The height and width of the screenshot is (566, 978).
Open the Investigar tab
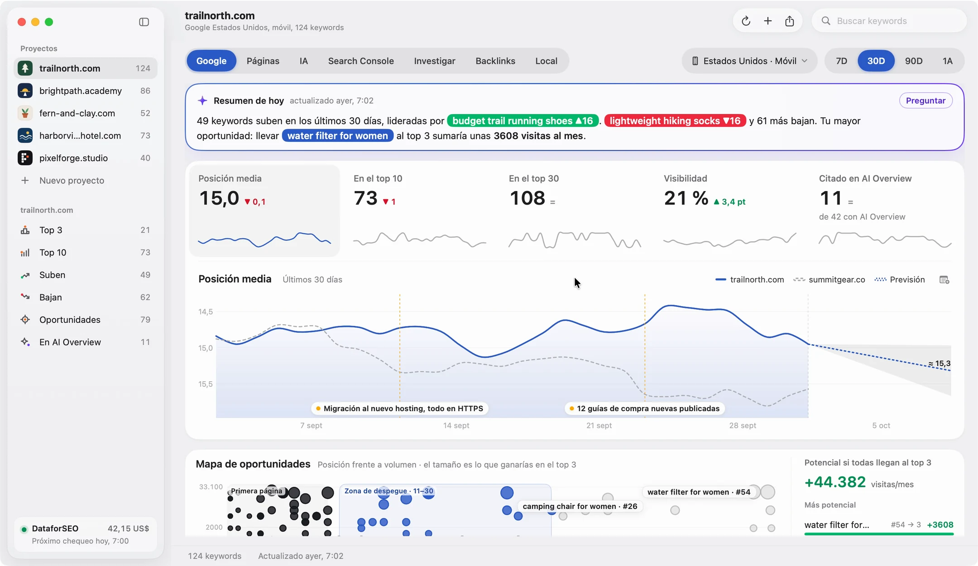click(x=434, y=61)
